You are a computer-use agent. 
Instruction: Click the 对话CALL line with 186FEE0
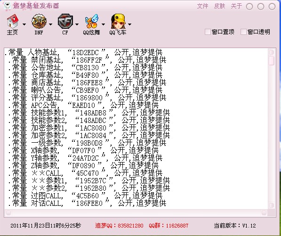point(87,203)
